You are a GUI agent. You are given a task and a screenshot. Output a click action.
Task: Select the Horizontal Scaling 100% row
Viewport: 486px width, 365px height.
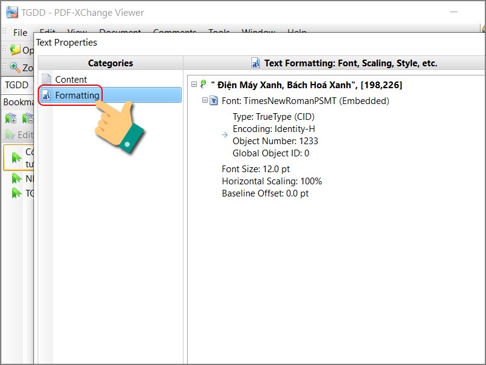pos(272,181)
